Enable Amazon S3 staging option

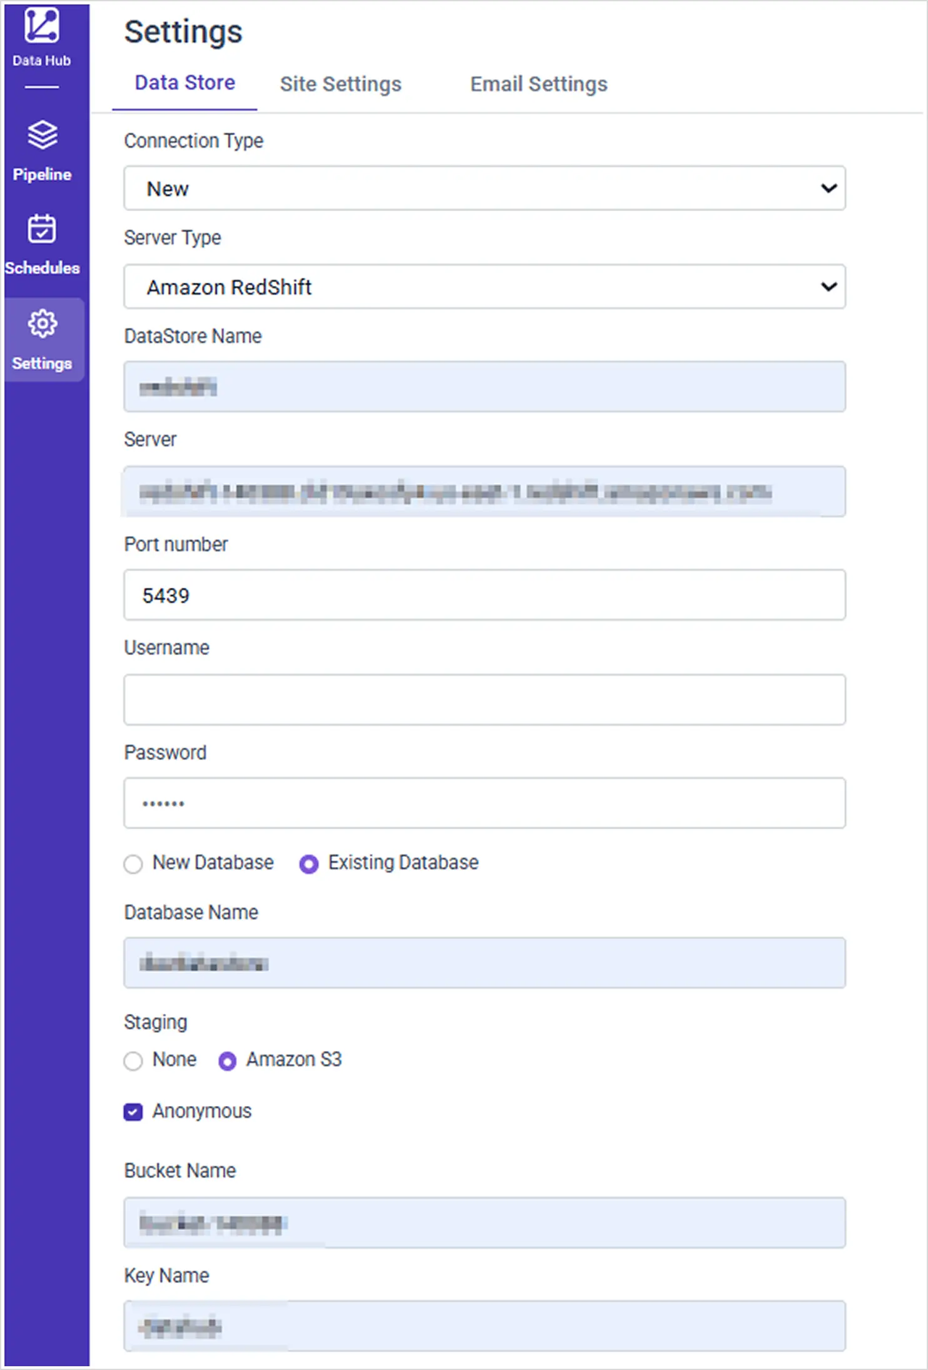[x=228, y=1061]
